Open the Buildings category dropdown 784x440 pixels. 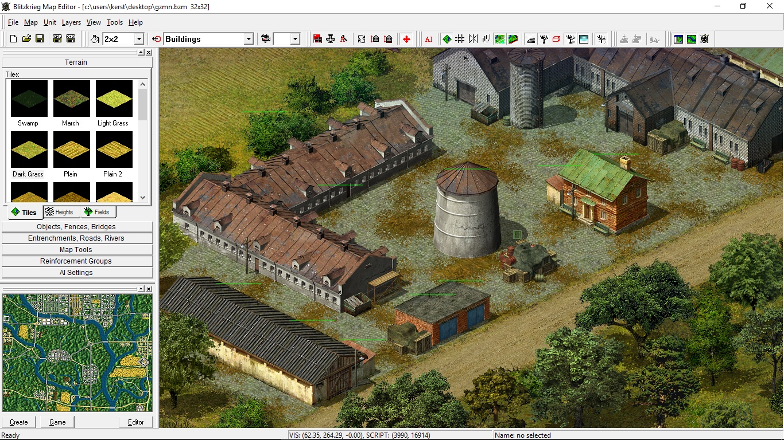249,39
